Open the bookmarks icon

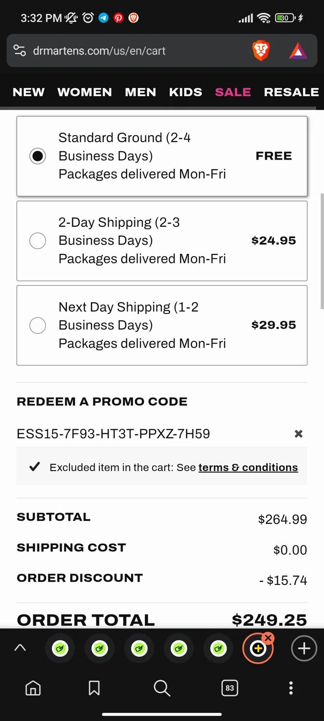[94, 688]
